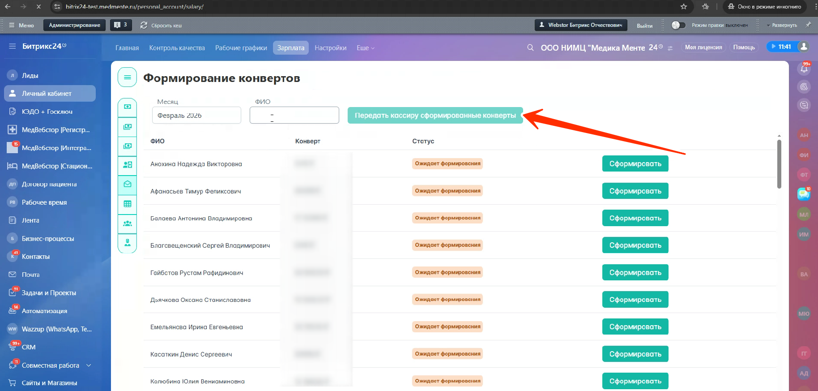Click 'Сформировать' for Анохина Надежда Викторовна
This screenshot has width=818, height=391.
pyautogui.click(x=635, y=164)
